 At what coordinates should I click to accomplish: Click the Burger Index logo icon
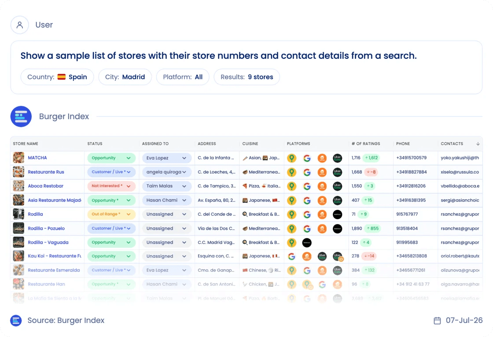tap(21, 116)
